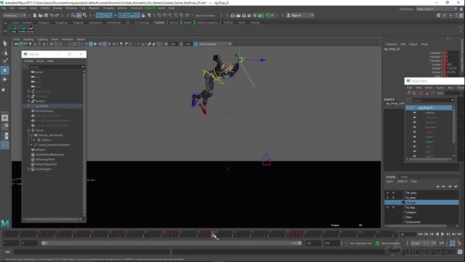
Task: Toggle visibility of IK_legs layer
Action: coord(387,207)
